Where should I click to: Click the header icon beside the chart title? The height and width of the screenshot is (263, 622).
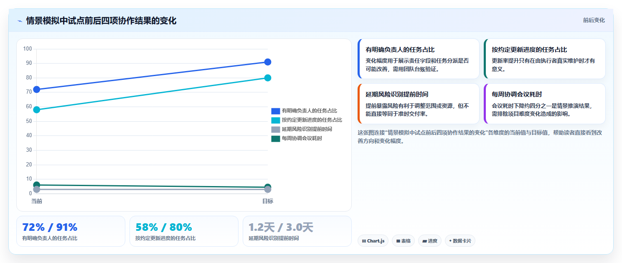(x=20, y=21)
